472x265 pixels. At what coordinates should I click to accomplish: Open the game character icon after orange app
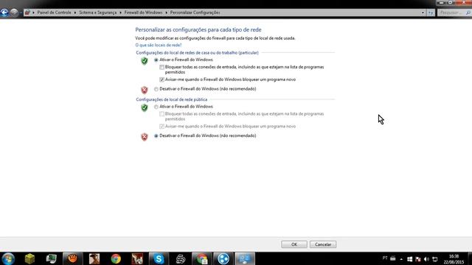tap(94, 258)
